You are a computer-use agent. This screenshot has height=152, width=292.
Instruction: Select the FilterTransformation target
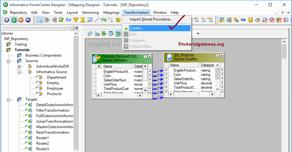[x=53, y=110]
